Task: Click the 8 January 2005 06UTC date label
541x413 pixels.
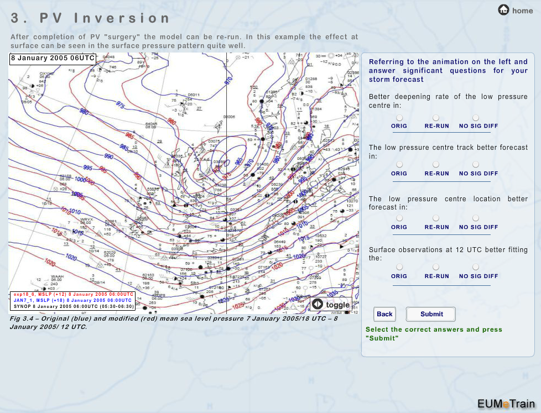Action: pyautogui.click(x=53, y=58)
